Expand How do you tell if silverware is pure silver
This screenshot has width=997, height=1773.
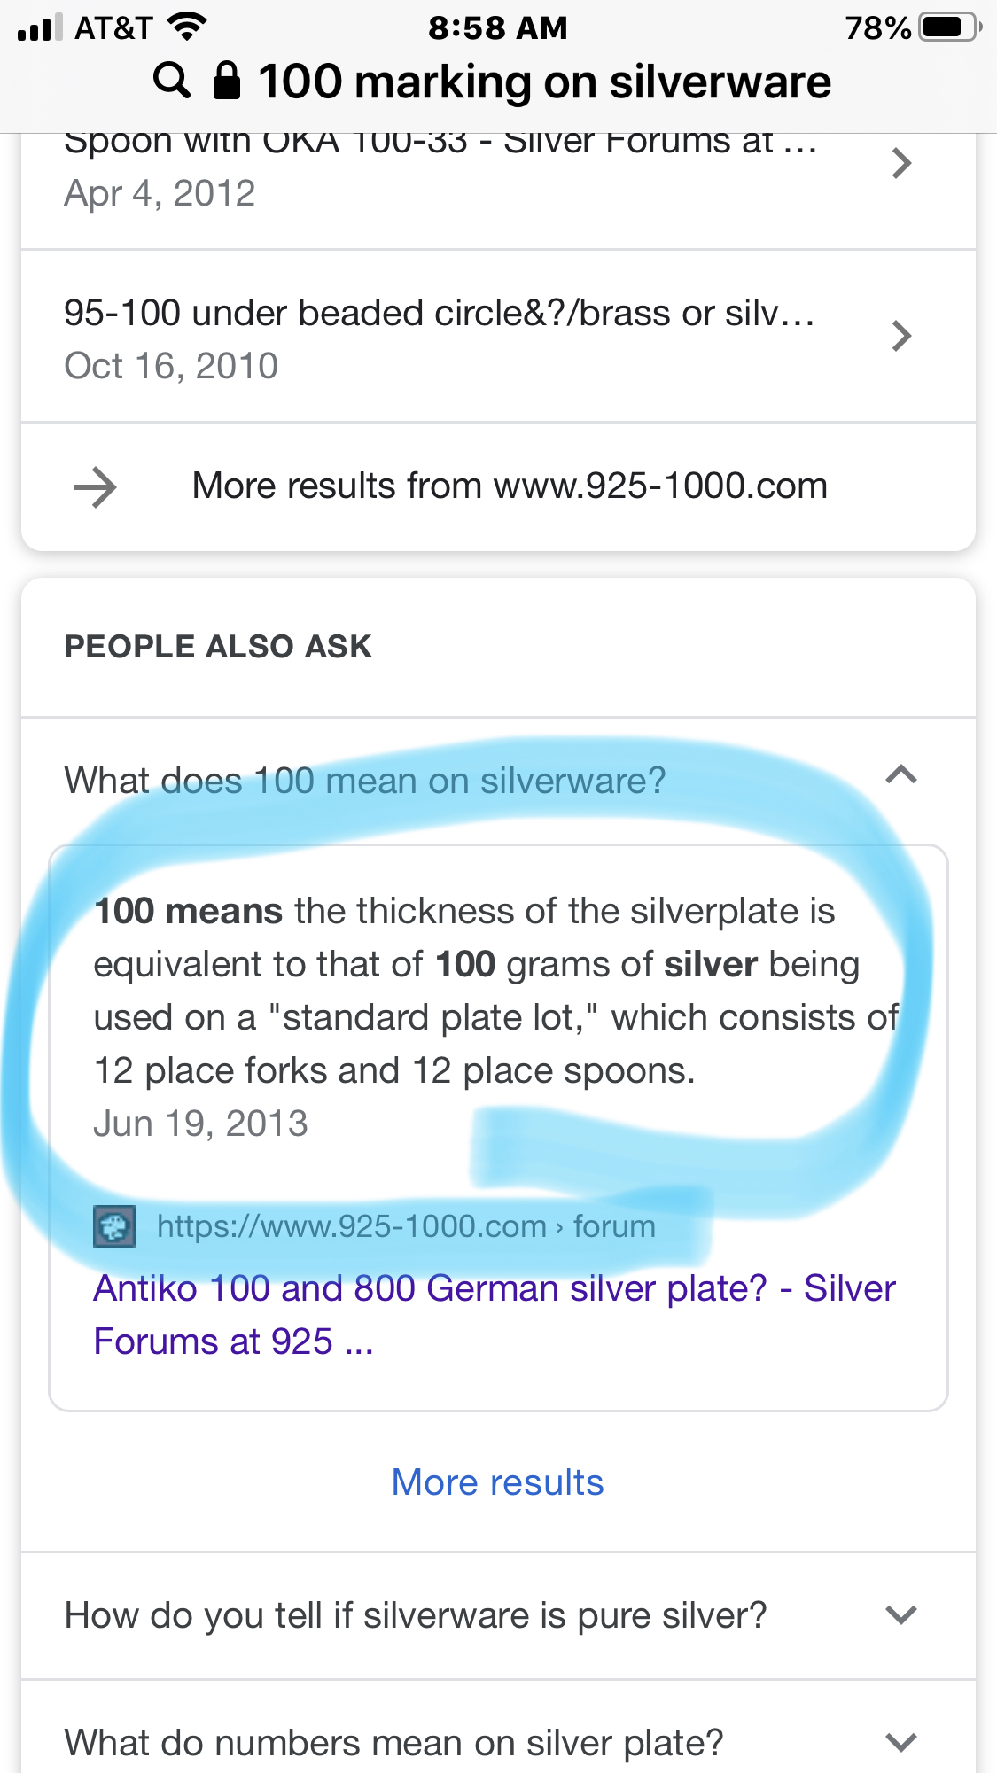click(900, 1615)
